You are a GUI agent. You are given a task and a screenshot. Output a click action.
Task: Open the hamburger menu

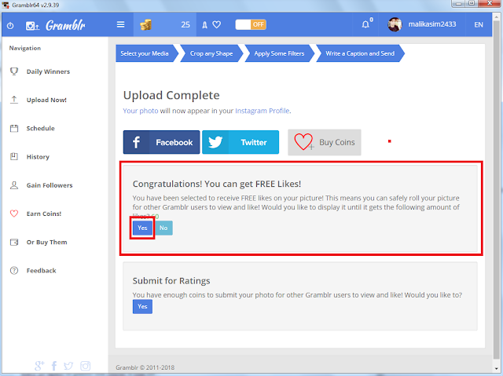click(120, 24)
